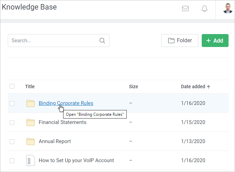The height and width of the screenshot is (172, 235).
Task: Open the user profile avatar
Action: point(228,9)
